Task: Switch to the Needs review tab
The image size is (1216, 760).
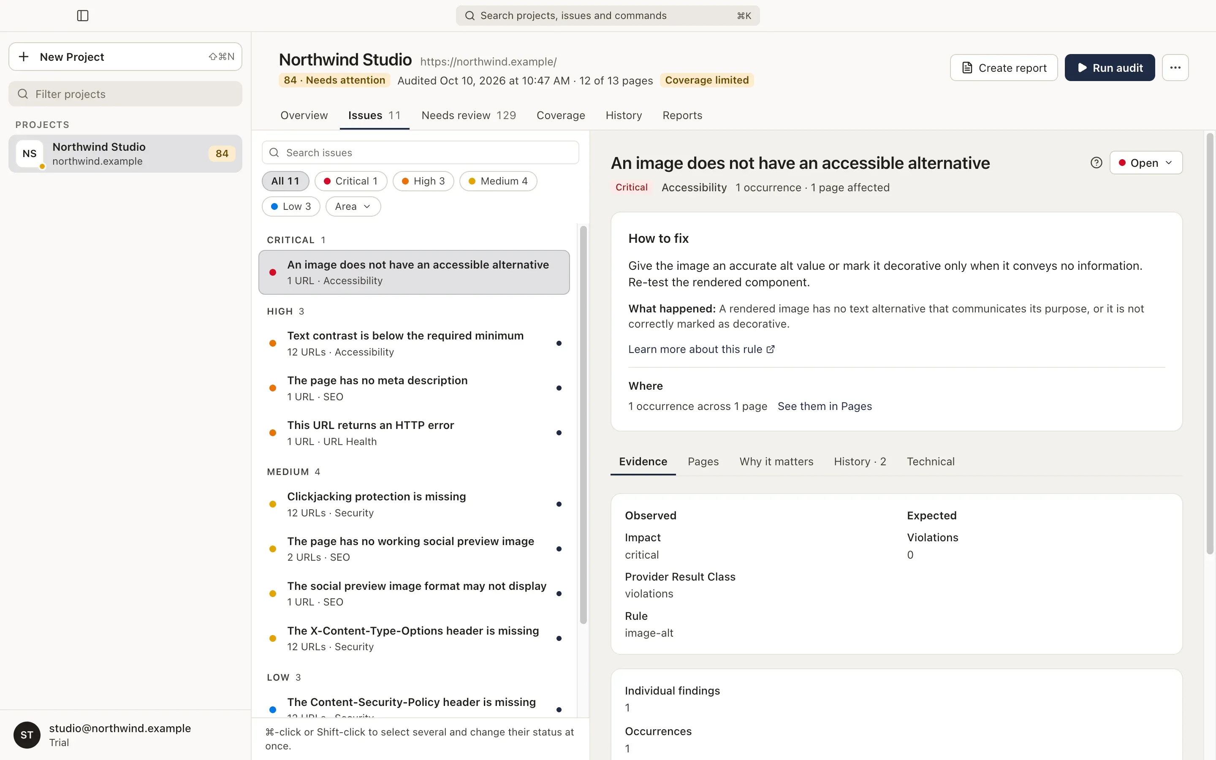Action: coord(468,115)
